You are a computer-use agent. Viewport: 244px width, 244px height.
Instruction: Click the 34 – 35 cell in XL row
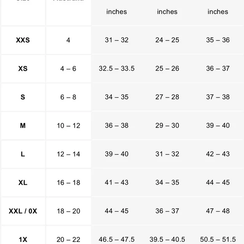coord(167,183)
